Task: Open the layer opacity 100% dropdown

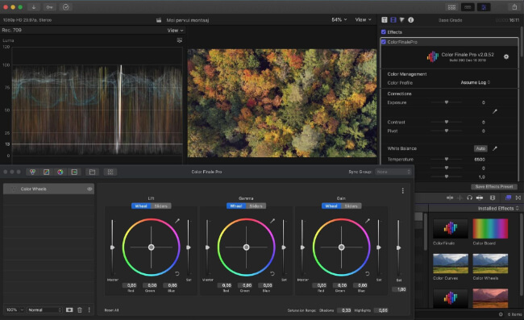Action: pyautogui.click(x=15, y=310)
